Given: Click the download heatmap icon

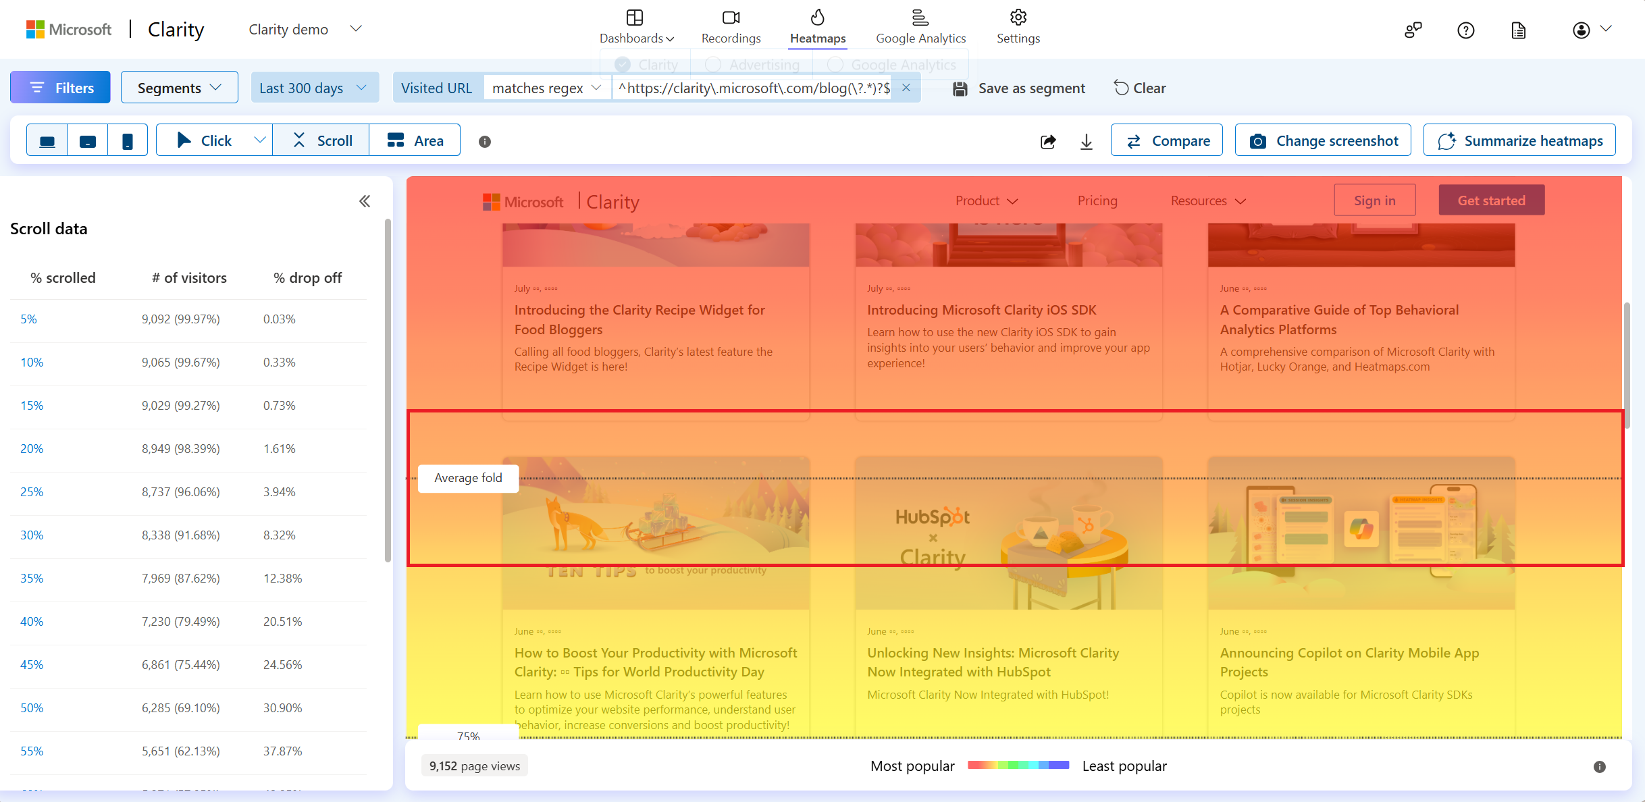Looking at the screenshot, I should [1086, 140].
